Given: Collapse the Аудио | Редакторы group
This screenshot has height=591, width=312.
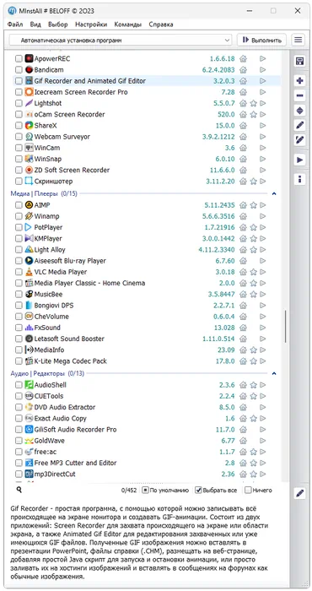Looking at the screenshot, I should click(x=274, y=373).
